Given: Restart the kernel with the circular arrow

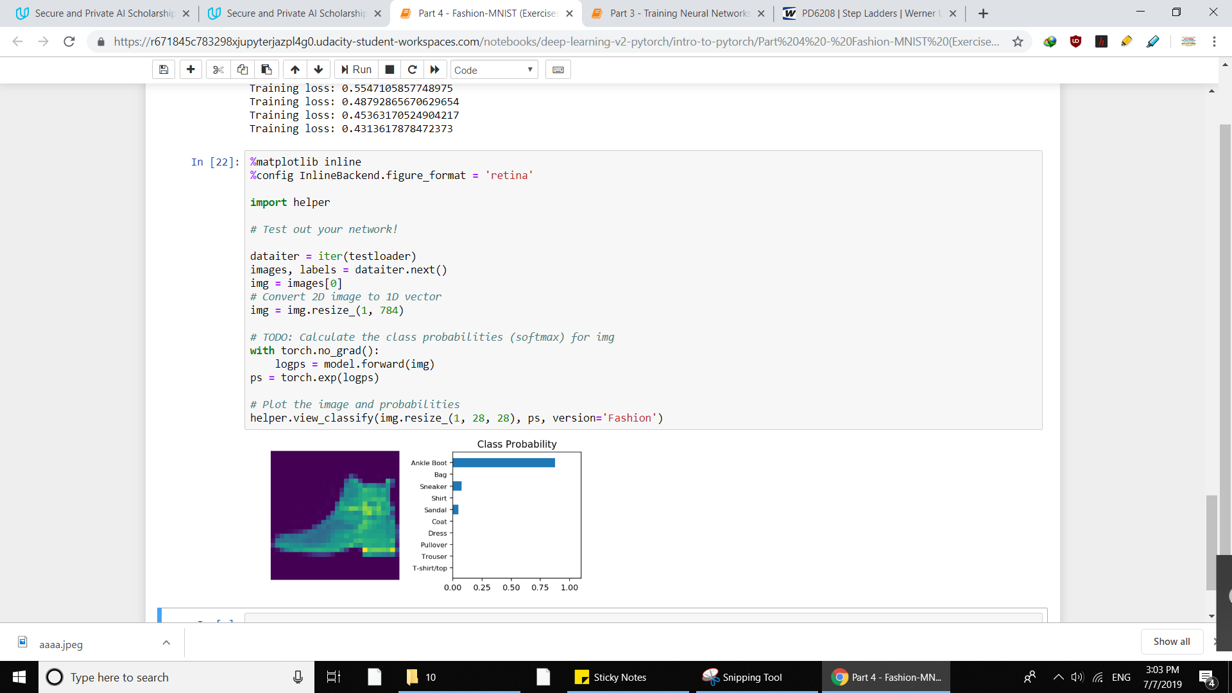Looking at the screenshot, I should (x=412, y=70).
